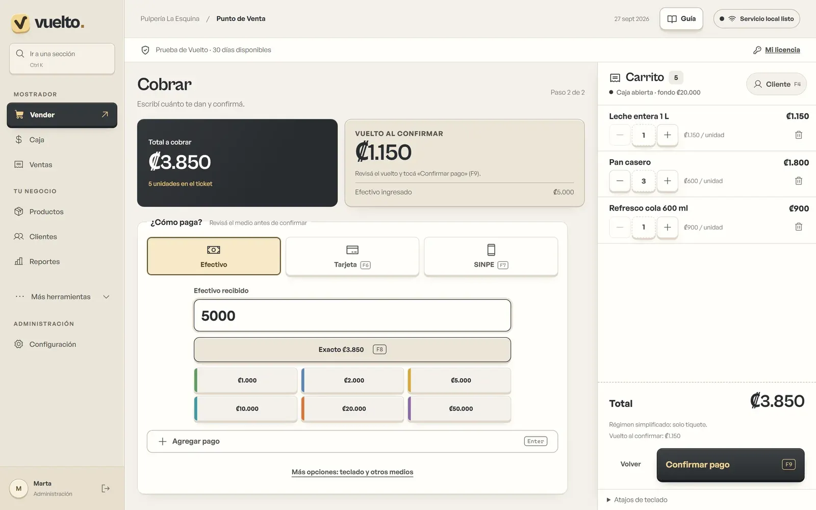This screenshot has height=510, width=816.
Task: Tap the ₡10.000 bill button
Action: click(x=246, y=409)
